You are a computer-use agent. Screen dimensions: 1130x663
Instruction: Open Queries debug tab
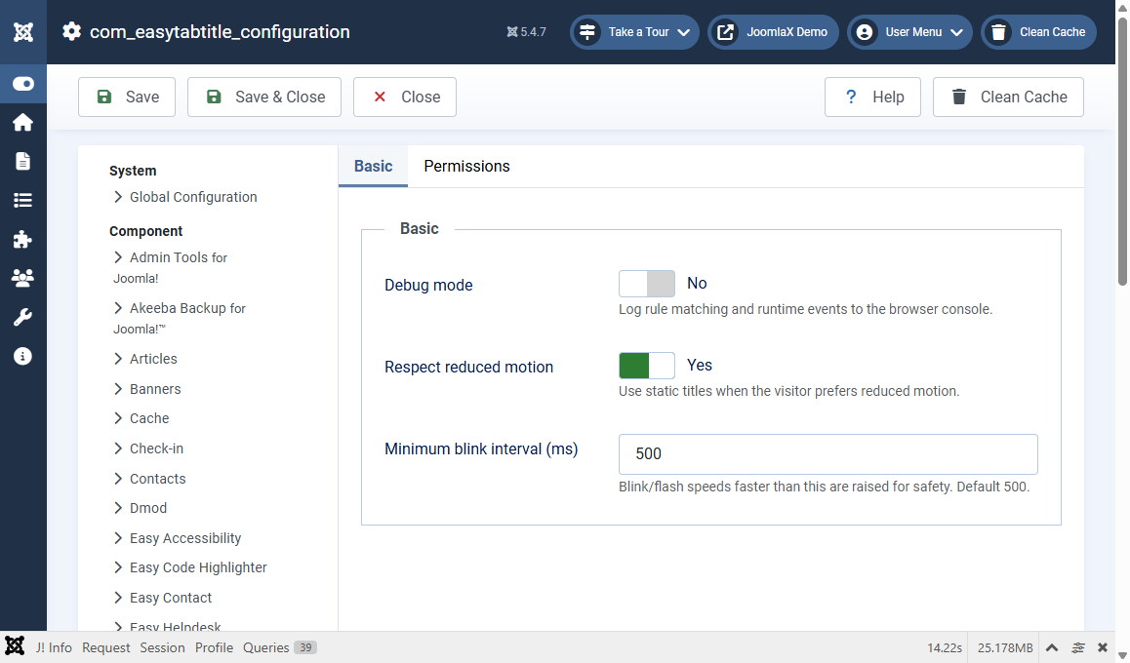280,647
